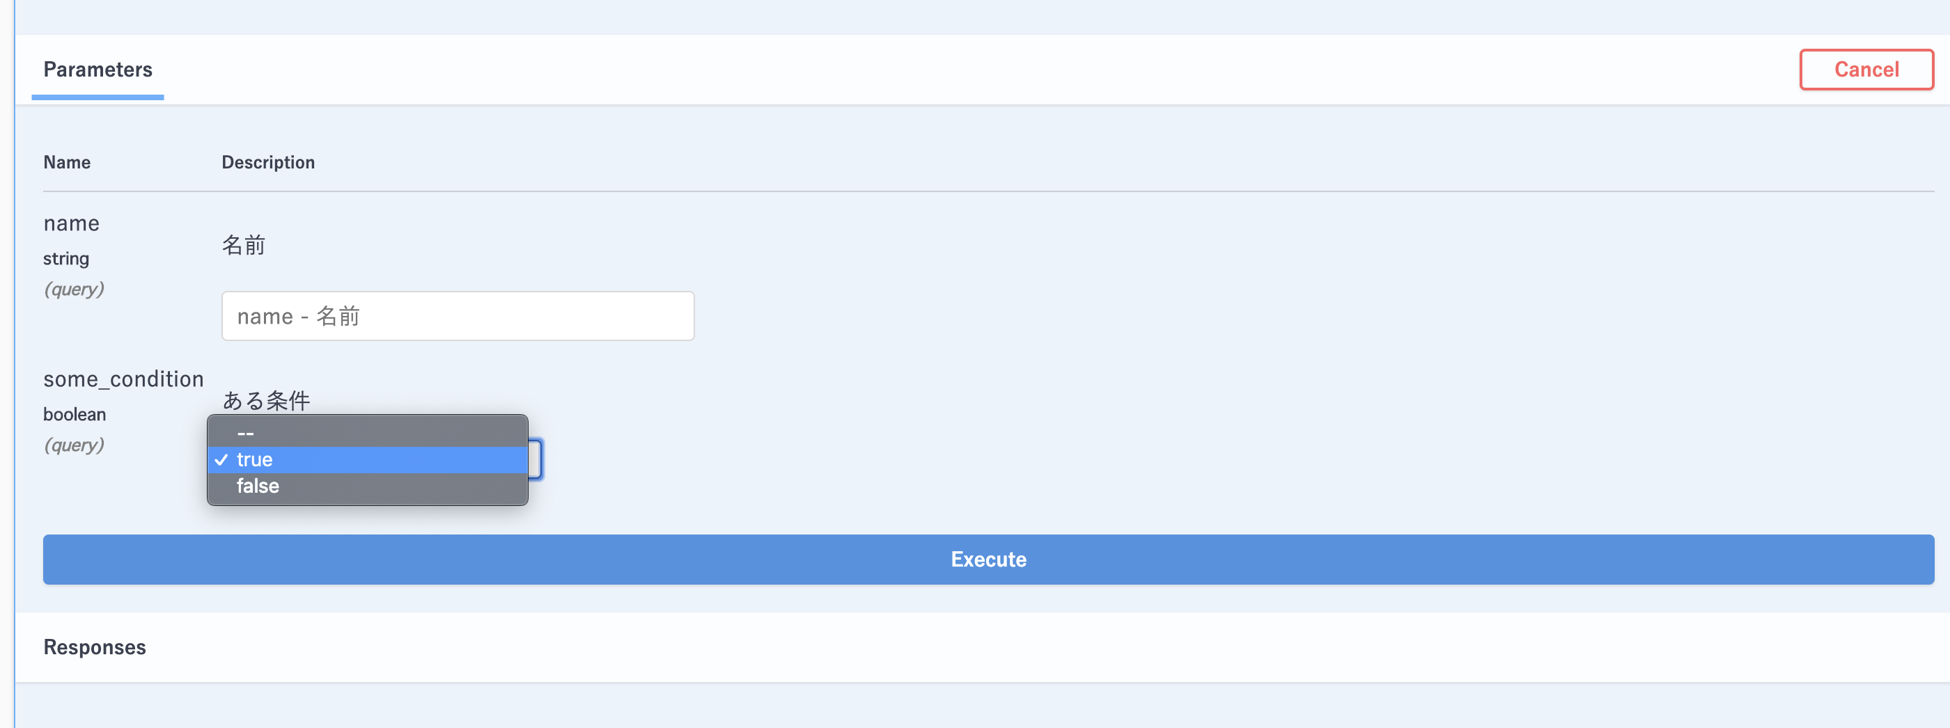The height and width of the screenshot is (728, 1950).
Task: Click "(query)" under the boolean type
Action: point(75,445)
